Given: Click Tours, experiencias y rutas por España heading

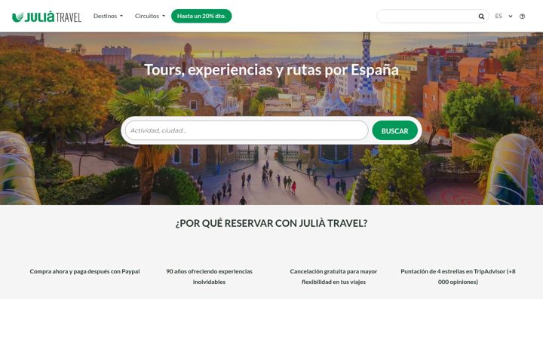Looking at the screenshot, I should pos(271,70).
